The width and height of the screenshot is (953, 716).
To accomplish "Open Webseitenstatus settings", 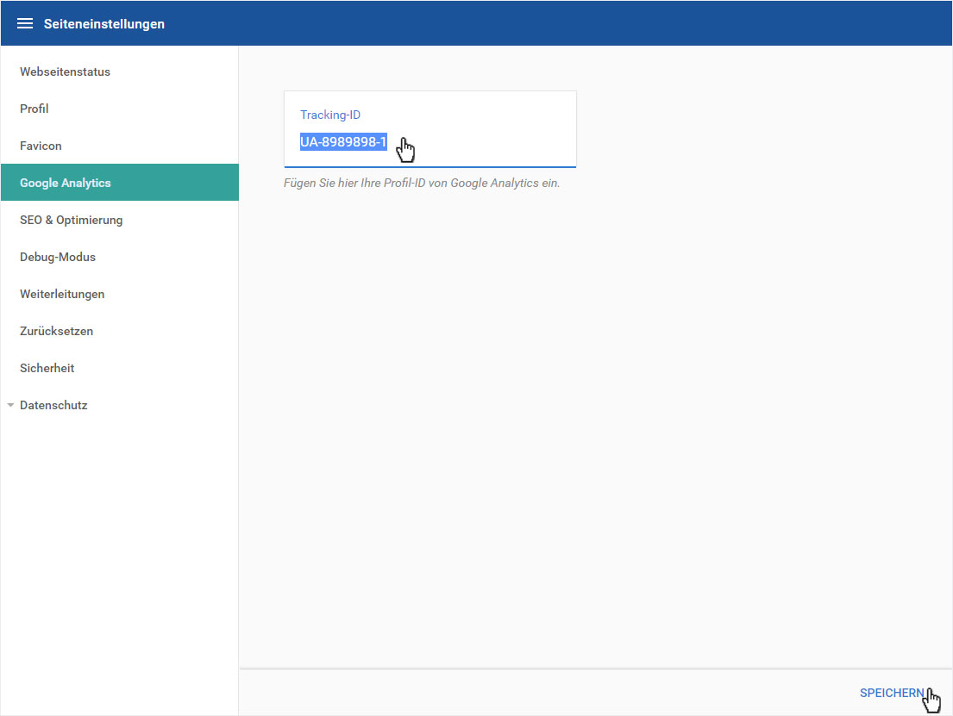I will point(120,72).
